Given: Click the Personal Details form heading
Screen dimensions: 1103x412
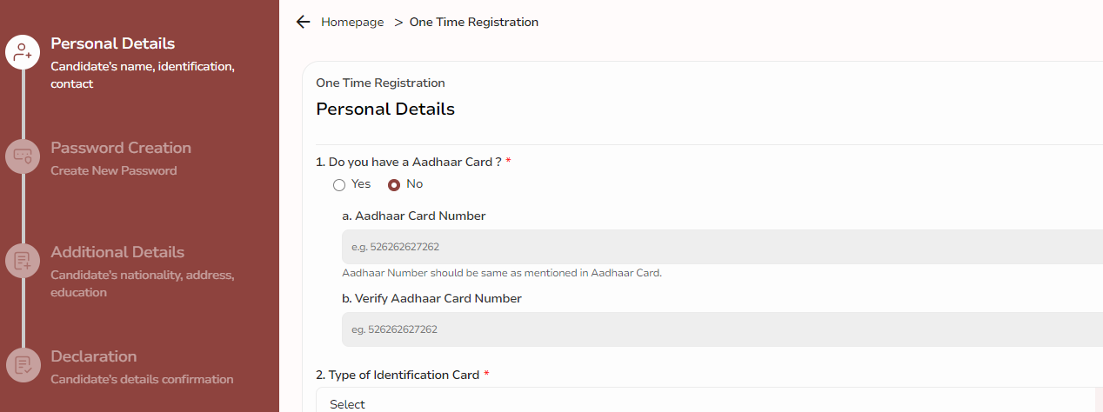Looking at the screenshot, I should 385,110.
